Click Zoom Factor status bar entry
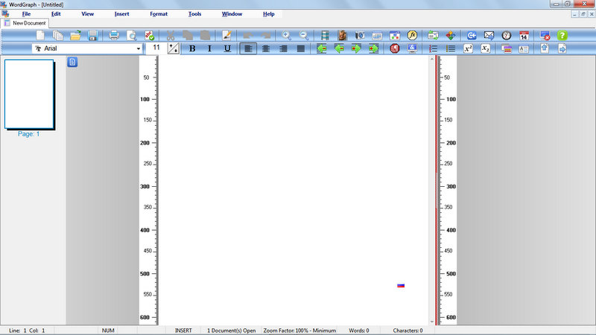This screenshot has width=596, height=335. pos(299,331)
